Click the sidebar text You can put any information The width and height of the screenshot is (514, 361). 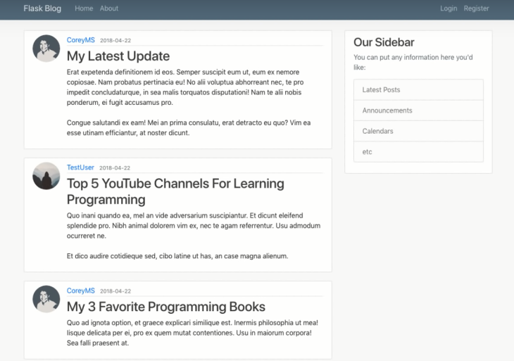click(x=413, y=62)
